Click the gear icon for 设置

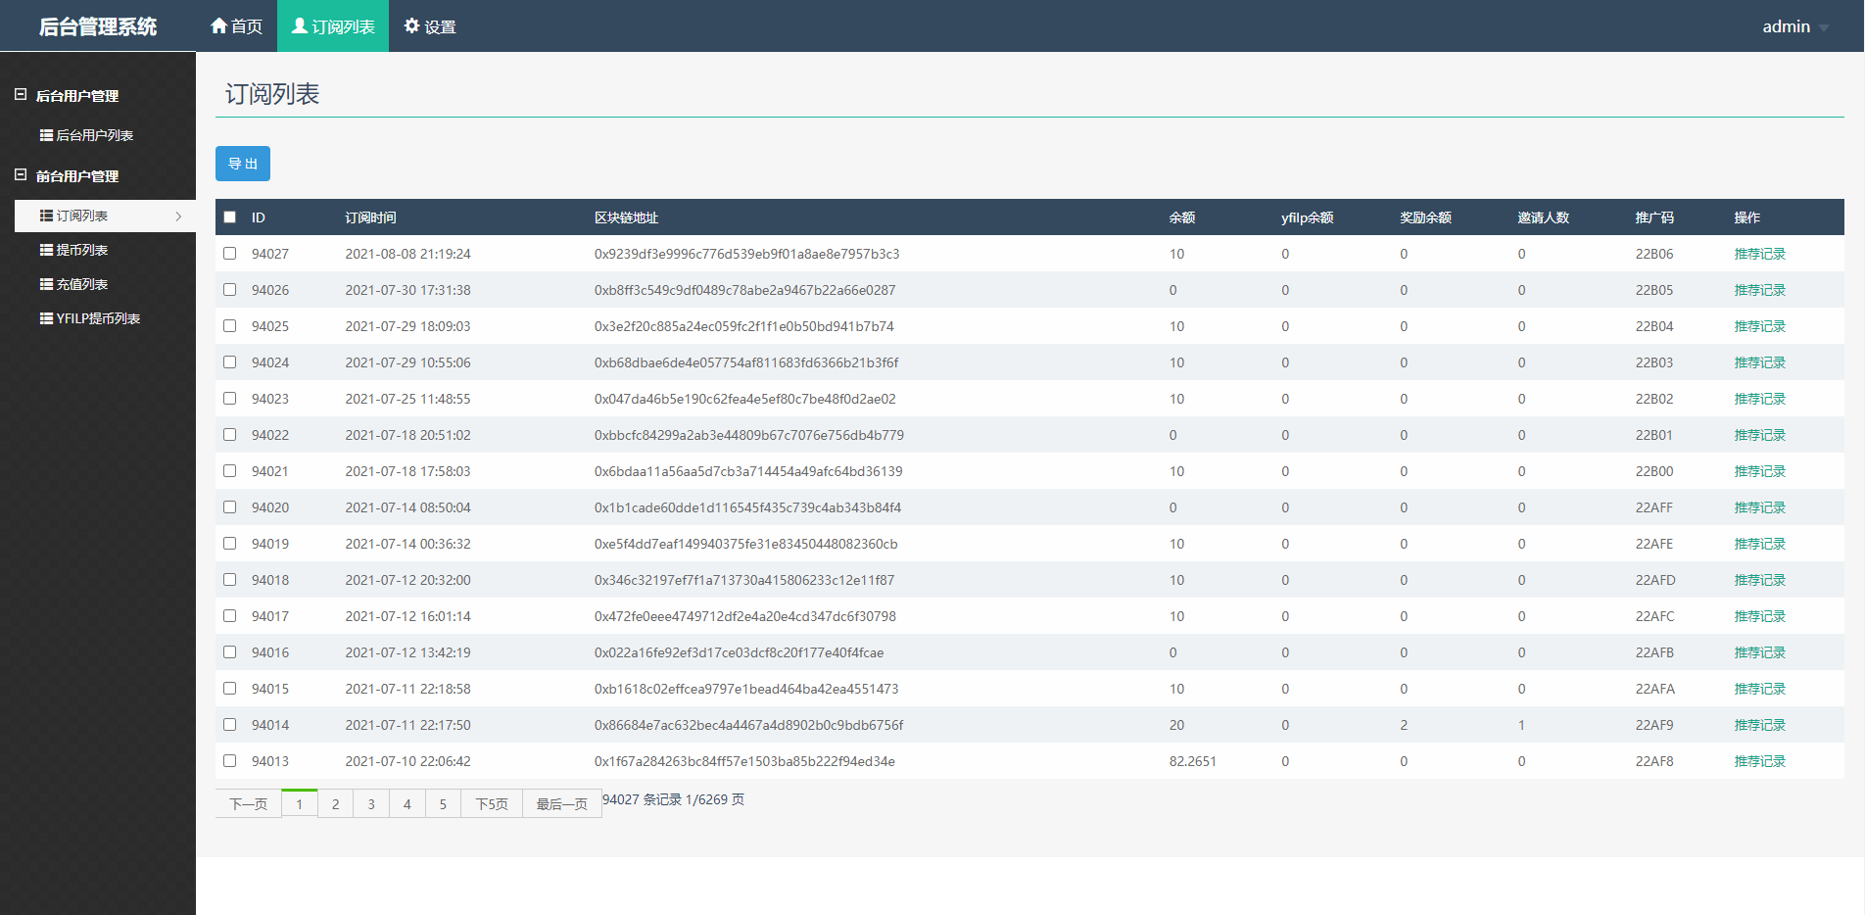click(x=411, y=25)
